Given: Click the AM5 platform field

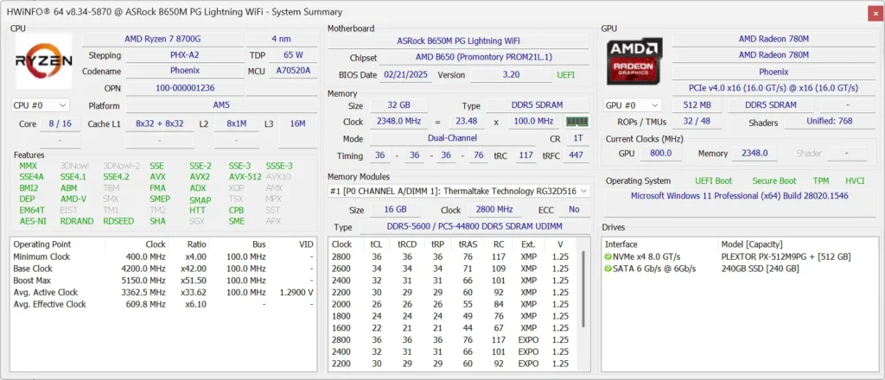Looking at the screenshot, I should (221, 105).
